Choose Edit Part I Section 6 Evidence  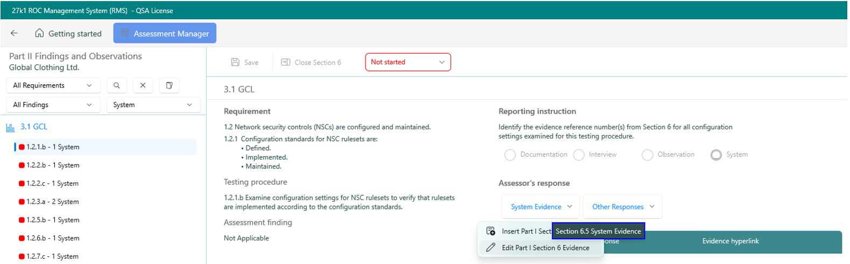tap(545, 248)
